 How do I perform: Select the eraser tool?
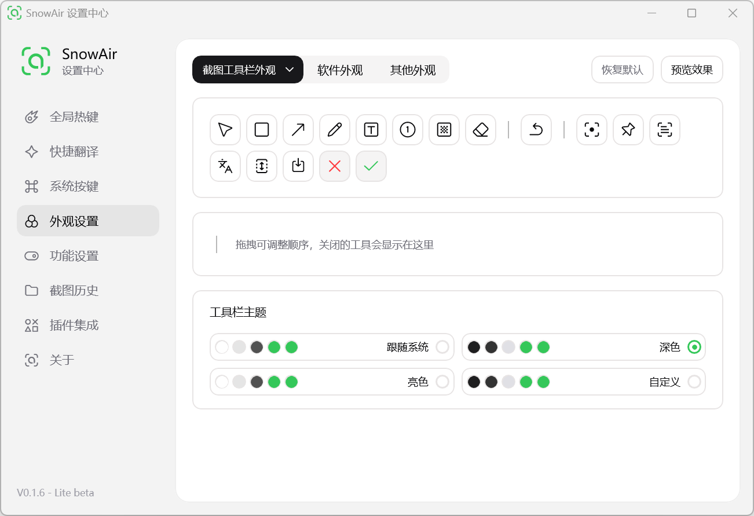point(481,130)
